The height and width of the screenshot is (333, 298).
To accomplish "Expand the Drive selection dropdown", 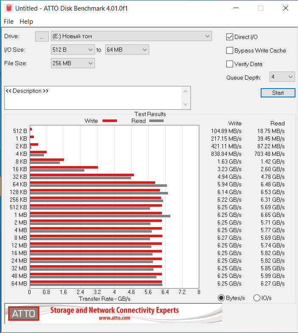I will (131, 36).
